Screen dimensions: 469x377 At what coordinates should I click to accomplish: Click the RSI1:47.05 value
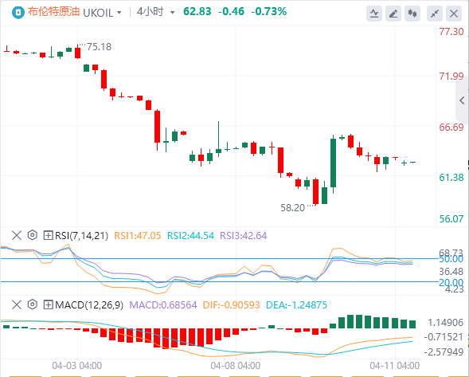pos(138,236)
